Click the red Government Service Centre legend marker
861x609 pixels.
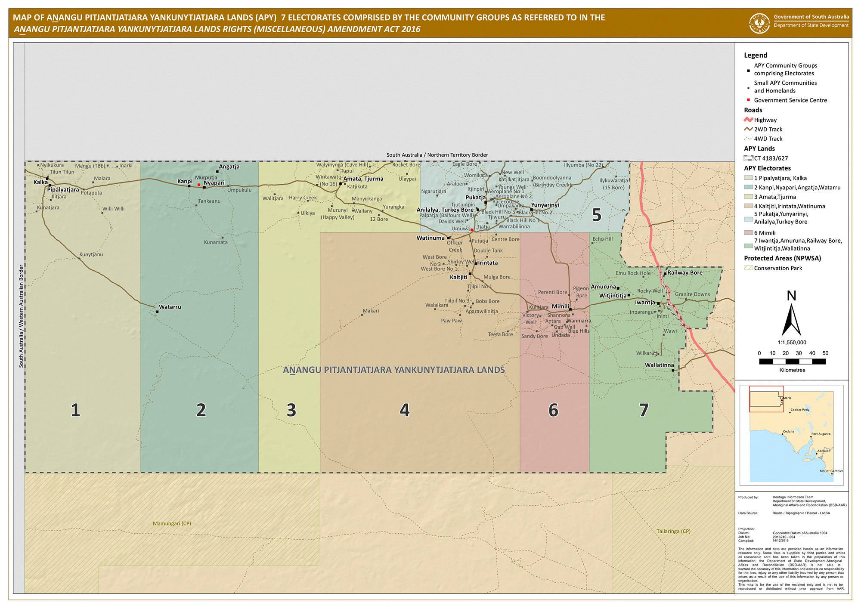[748, 100]
